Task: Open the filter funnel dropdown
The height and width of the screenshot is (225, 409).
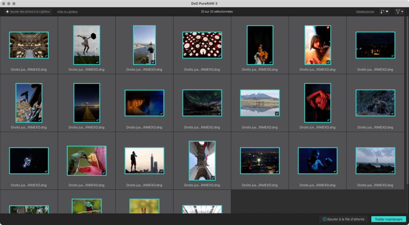Action: pyautogui.click(x=399, y=12)
